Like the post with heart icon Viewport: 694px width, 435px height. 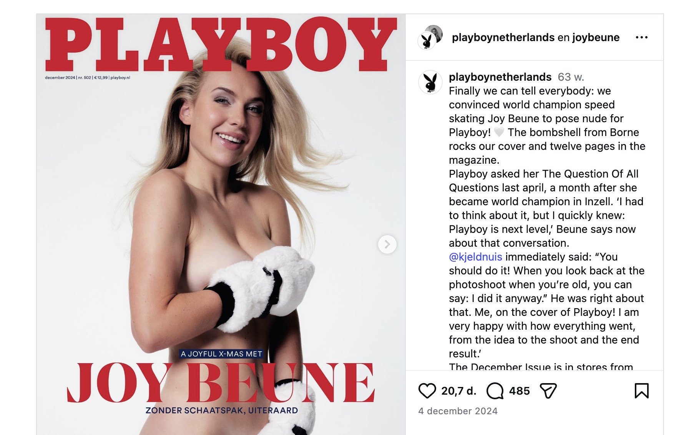pos(427,391)
